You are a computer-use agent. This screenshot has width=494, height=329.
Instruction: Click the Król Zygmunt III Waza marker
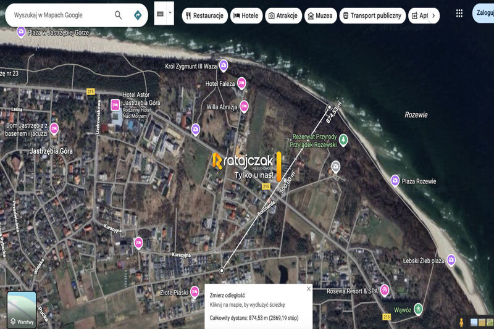(224, 66)
